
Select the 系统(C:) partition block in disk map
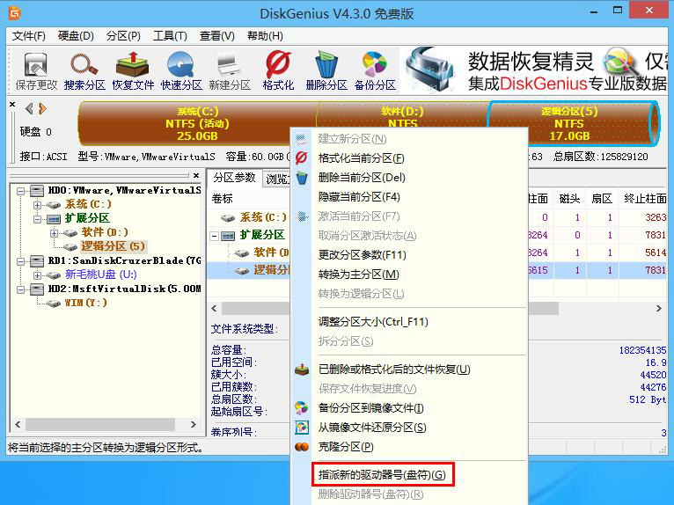tap(197, 124)
